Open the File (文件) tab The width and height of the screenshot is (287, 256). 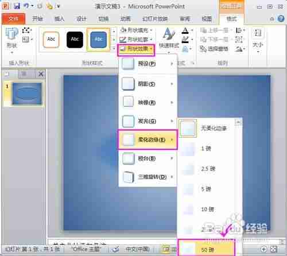point(13,19)
